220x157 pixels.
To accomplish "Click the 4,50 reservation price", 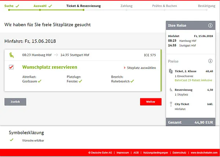I will [210, 90].
